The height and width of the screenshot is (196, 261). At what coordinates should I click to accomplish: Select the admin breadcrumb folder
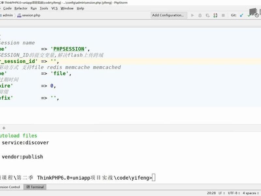click(x=7, y=15)
